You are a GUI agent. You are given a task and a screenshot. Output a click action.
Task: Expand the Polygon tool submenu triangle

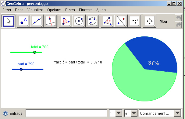click(x=70, y=26)
